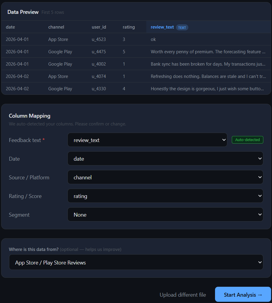This screenshot has height=303, width=272.
Task: Click the rating value 3 in the u_4523 row
Action: [x=124, y=39]
